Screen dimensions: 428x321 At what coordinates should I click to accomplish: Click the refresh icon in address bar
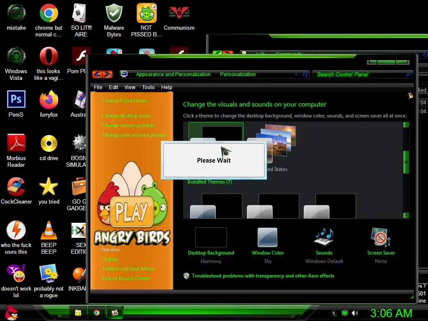pos(305,74)
